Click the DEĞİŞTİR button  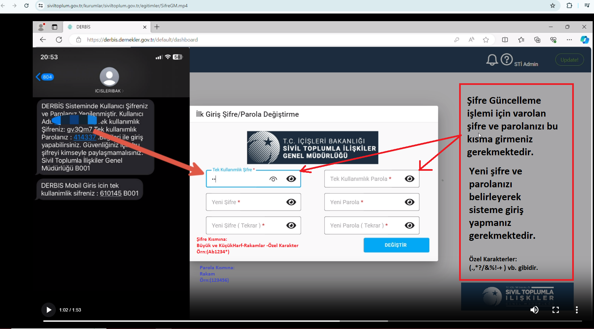396,245
